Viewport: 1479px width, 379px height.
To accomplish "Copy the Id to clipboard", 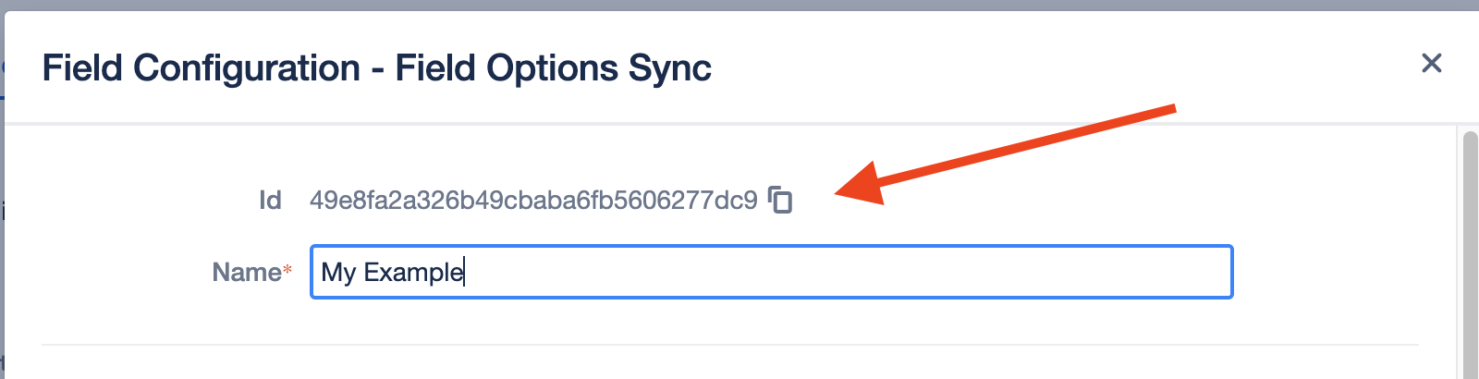I will [x=781, y=200].
